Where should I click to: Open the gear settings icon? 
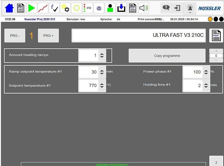tap(65, 8)
